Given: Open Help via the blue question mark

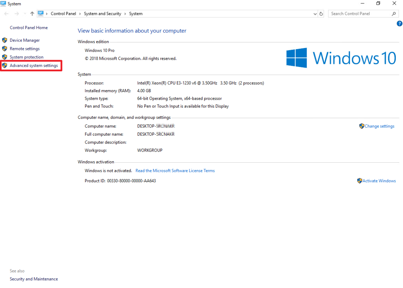Looking at the screenshot, I should tap(400, 24).
